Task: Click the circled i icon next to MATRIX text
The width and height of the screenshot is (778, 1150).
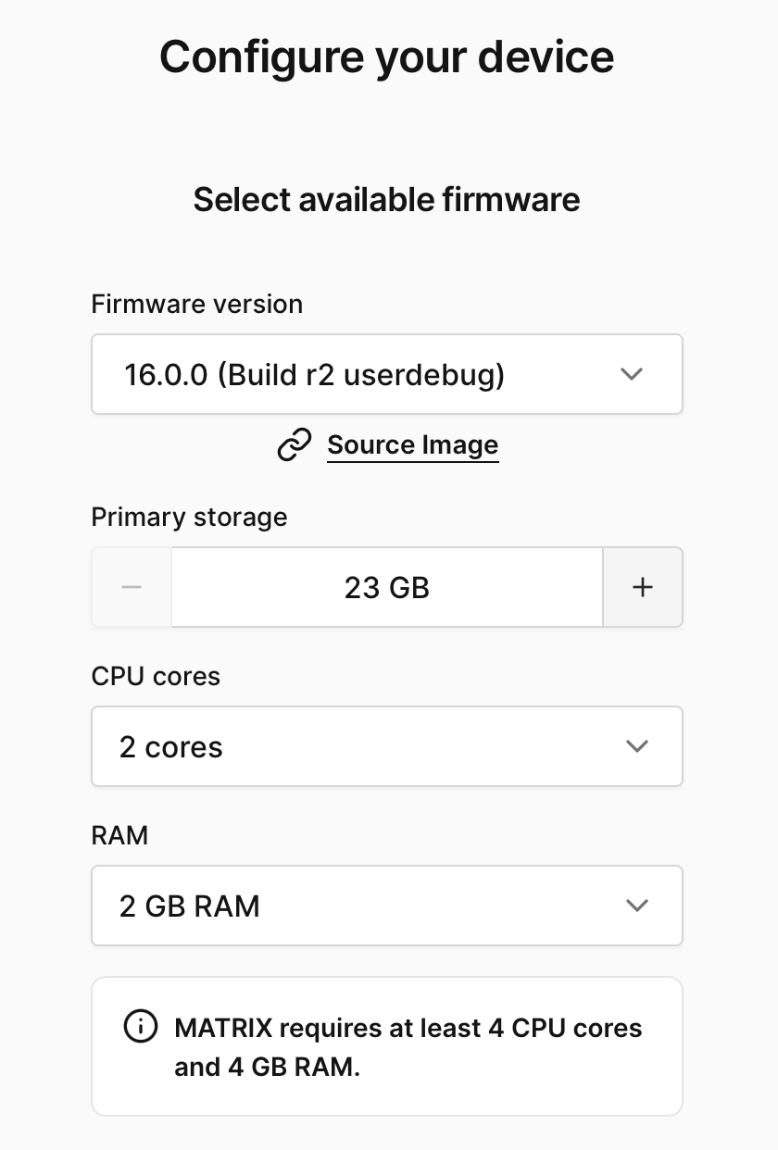Action: pos(140,1027)
